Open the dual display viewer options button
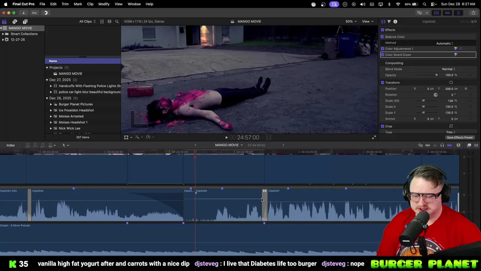Image resolution: width=481 pixels, height=271 pixels. (420, 13)
